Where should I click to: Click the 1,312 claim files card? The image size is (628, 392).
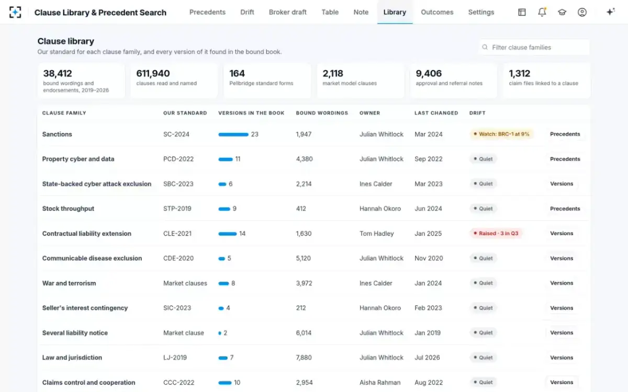(x=547, y=80)
